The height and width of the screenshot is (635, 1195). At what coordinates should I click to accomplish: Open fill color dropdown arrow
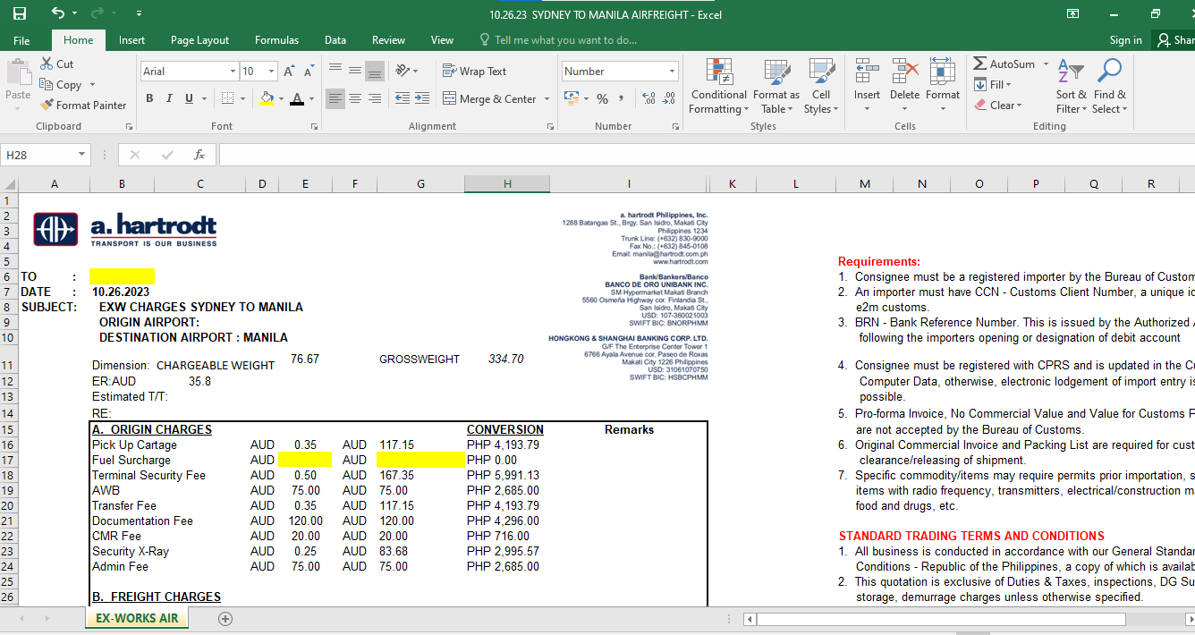click(x=281, y=98)
